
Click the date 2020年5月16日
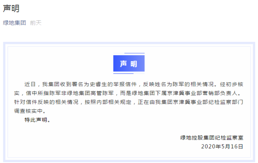[x=222, y=146]
